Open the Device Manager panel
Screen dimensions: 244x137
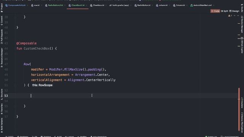pyautogui.click(x=242, y=24)
